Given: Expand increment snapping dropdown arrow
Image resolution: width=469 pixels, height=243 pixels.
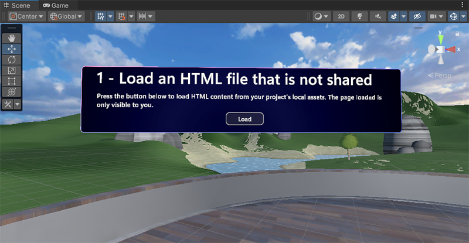Looking at the screenshot, I should (x=151, y=16).
